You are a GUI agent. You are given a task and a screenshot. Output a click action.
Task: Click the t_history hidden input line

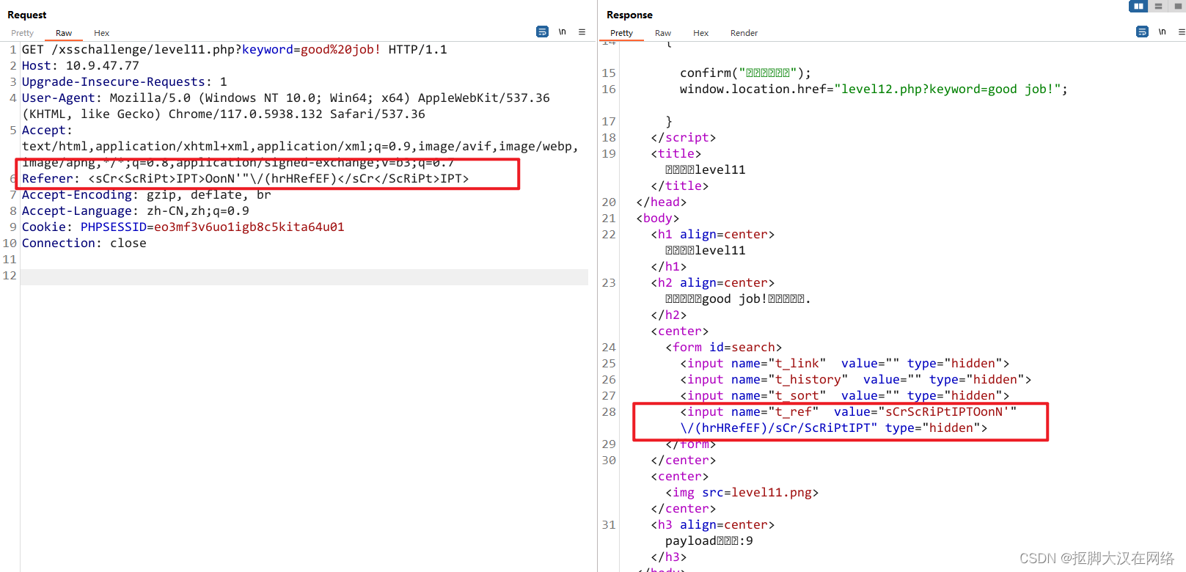click(855, 379)
